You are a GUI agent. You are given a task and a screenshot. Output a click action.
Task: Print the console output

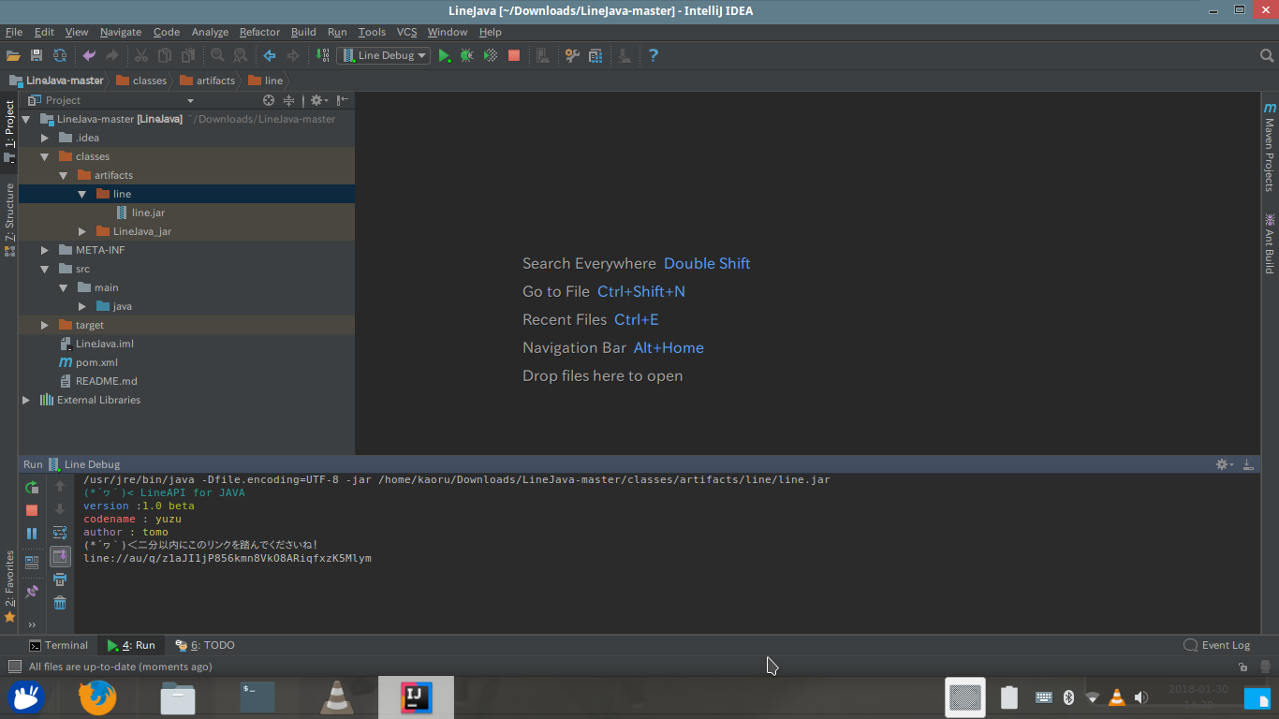(60, 580)
